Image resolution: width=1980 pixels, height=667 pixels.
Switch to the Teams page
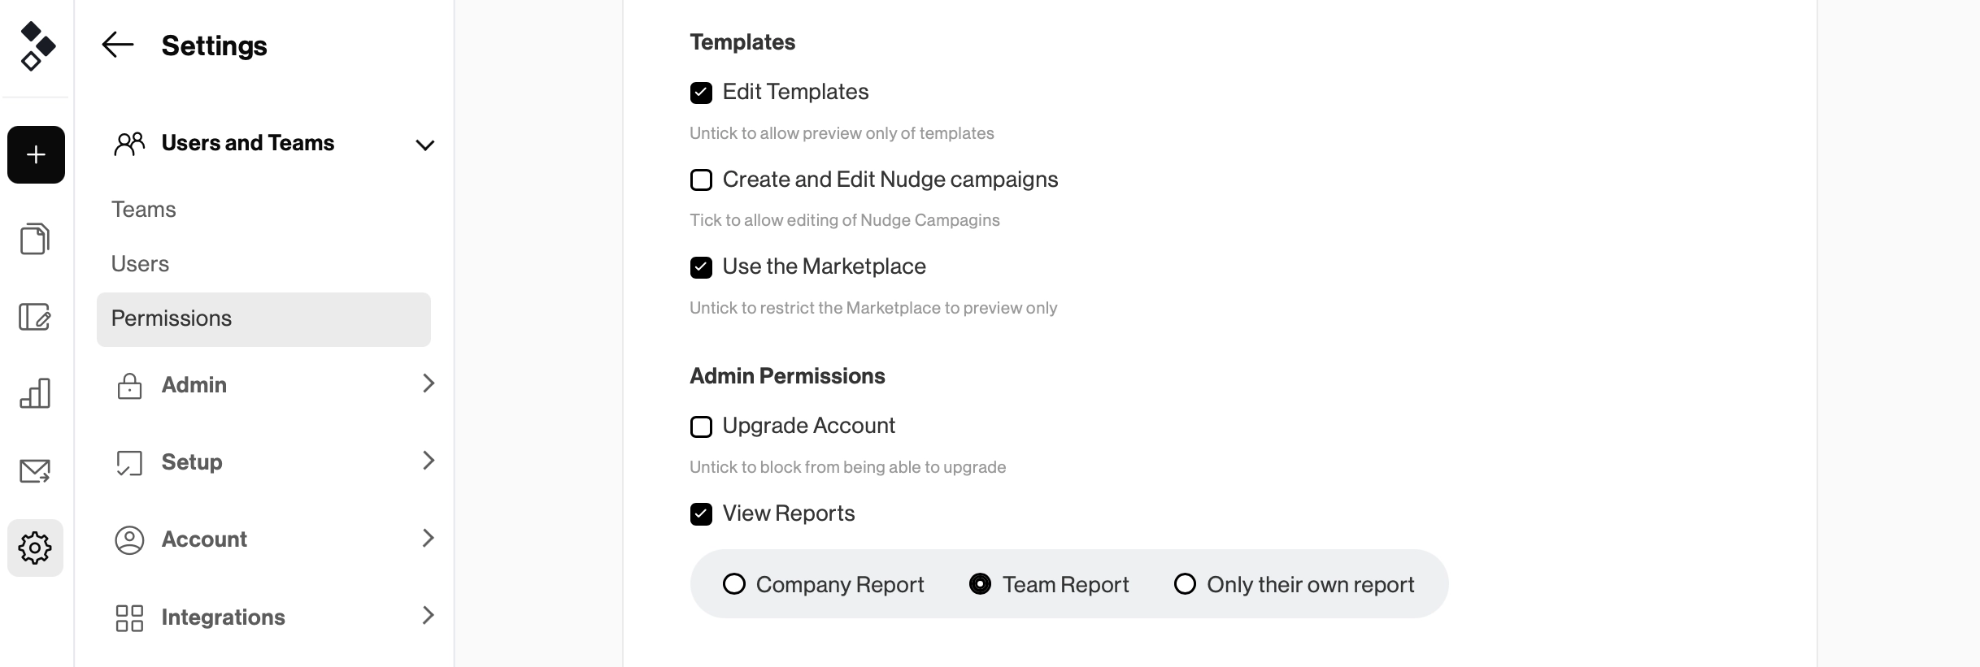(x=143, y=209)
